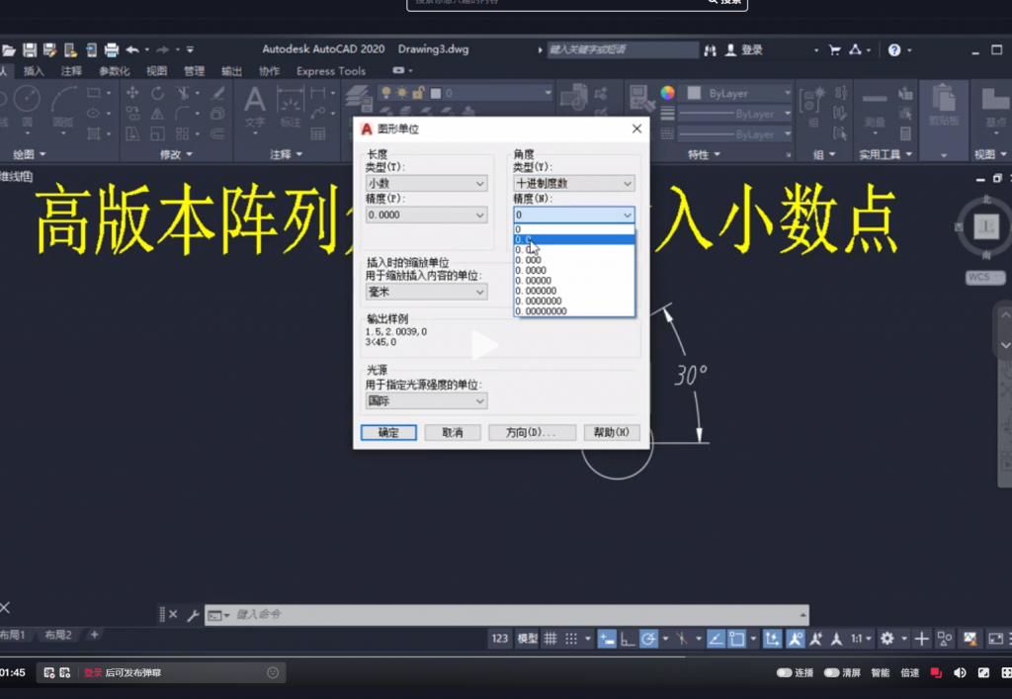Click the video player volume icon

[959, 673]
